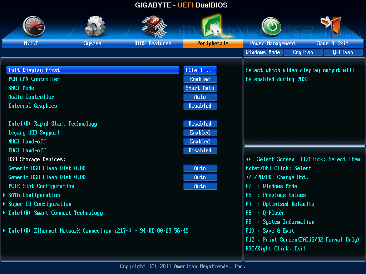Toggle XHCI Hand-off Enabled value

[x=200, y=141]
